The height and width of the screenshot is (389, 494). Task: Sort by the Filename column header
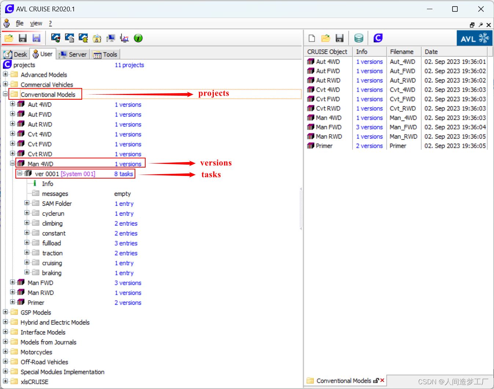tap(404, 52)
